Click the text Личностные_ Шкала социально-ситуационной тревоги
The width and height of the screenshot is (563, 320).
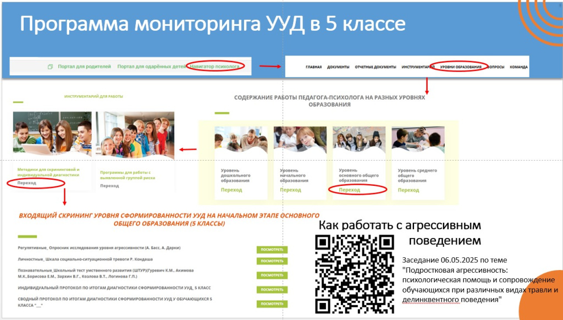pyautogui.click(x=85, y=260)
